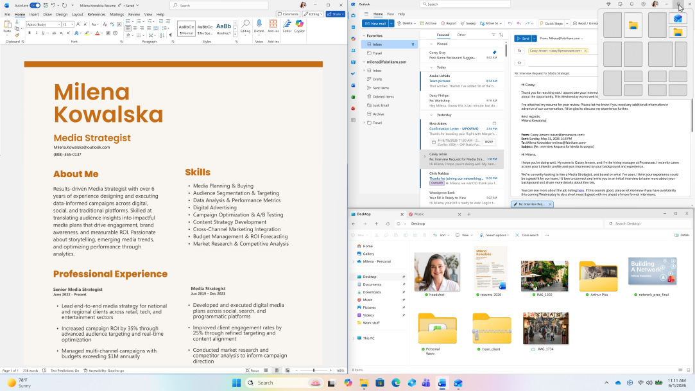Expand New mail dropdown arrow in Outlook
695x391 pixels.
pyautogui.click(x=391, y=23)
